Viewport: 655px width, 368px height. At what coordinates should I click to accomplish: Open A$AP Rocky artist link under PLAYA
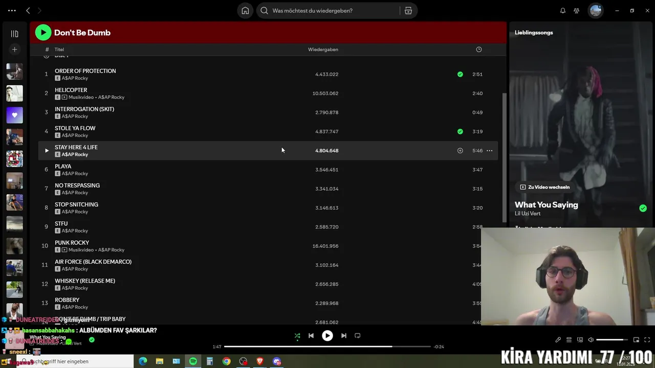tap(75, 174)
